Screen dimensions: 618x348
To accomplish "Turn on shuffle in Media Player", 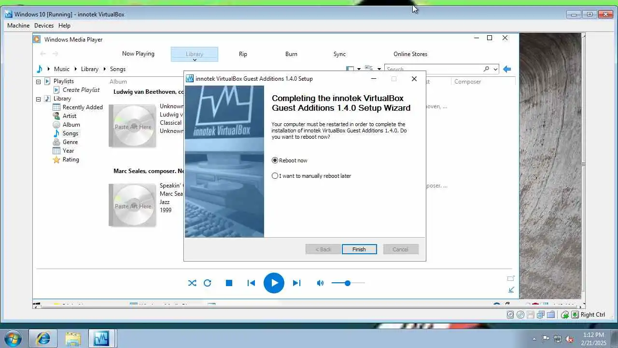I will [x=192, y=283].
